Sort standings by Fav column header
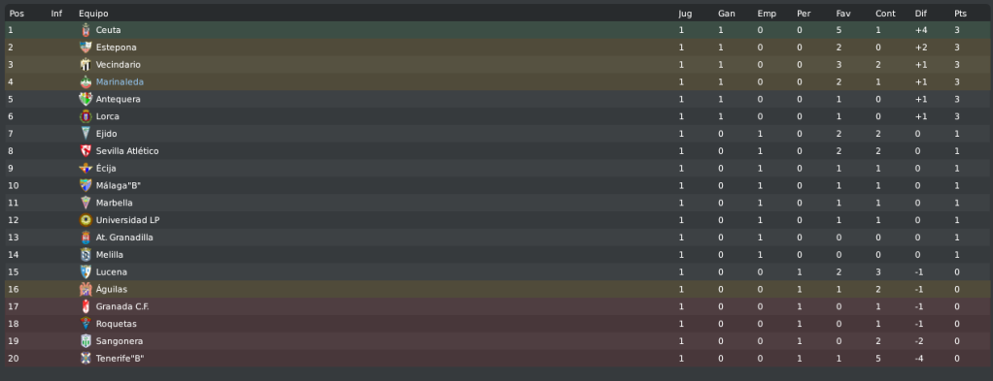The height and width of the screenshot is (381, 993). [843, 14]
